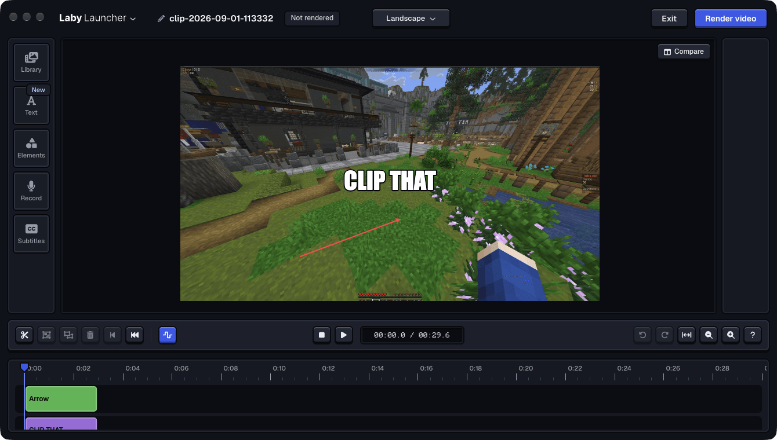Viewport: 777px width, 440px height.
Task: Rewind to start with the double-arrow icon
Action: pyautogui.click(x=135, y=335)
